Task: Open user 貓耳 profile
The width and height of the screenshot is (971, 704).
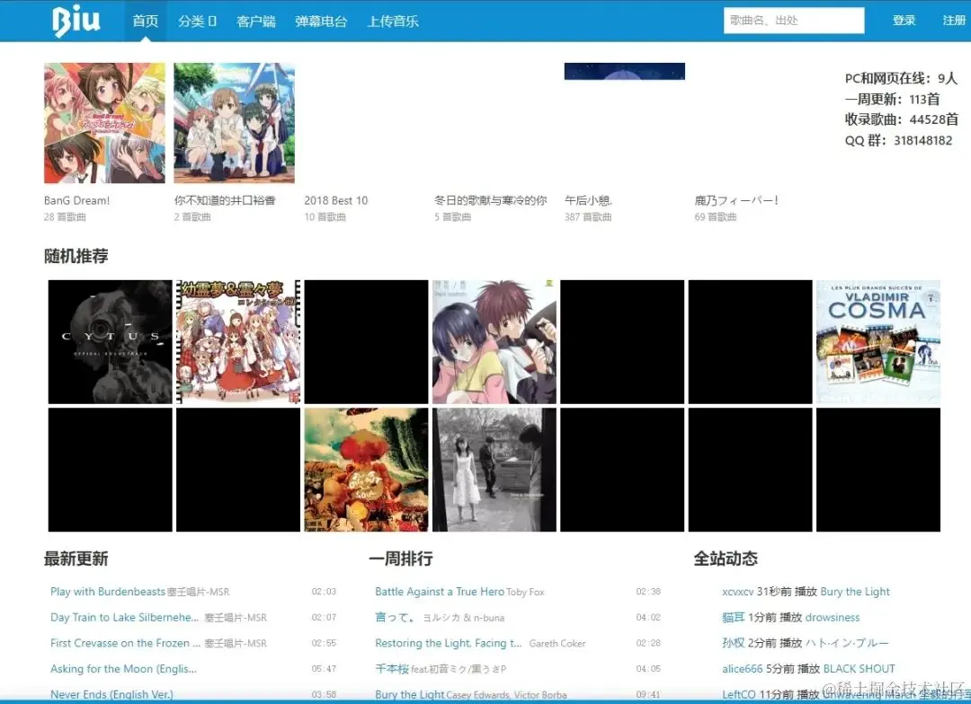Action: [x=734, y=618]
